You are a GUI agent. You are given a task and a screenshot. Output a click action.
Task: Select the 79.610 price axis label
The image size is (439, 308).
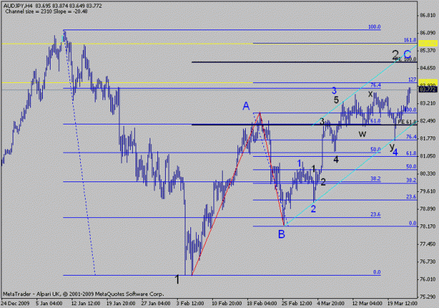point(428,191)
